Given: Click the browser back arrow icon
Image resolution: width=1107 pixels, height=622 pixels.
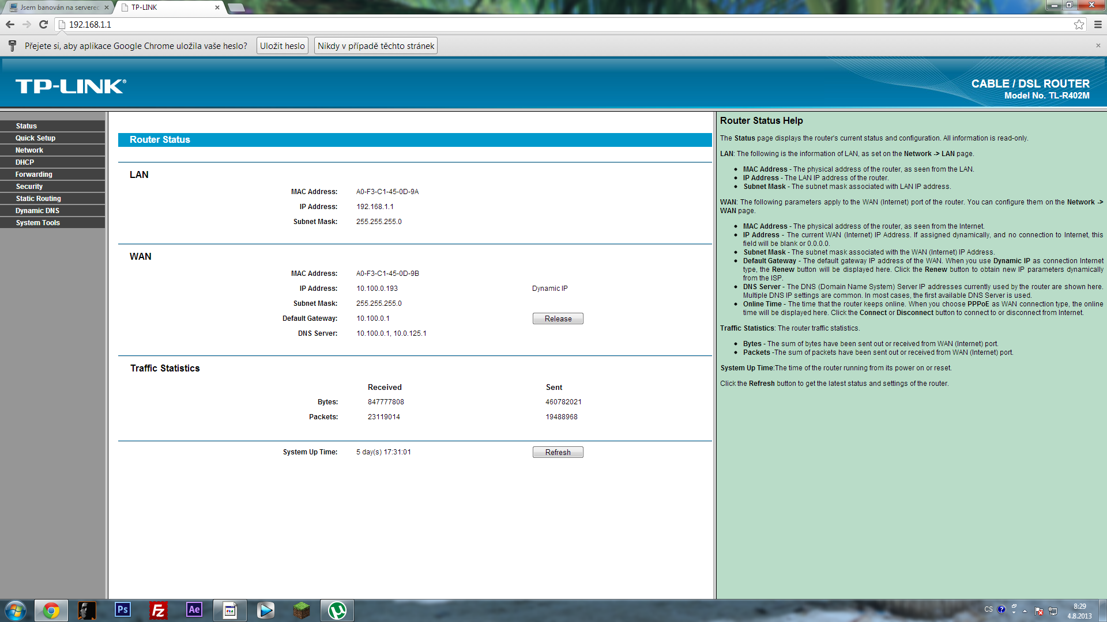Looking at the screenshot, I should pyautogui.click(x=10, y=24).
